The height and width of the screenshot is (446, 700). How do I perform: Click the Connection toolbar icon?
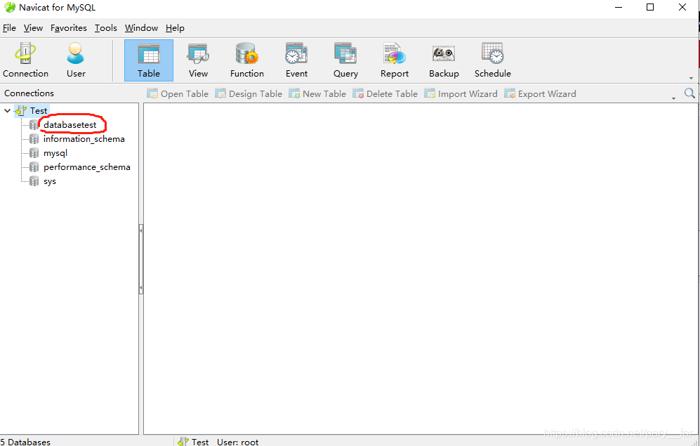(x=26, y=60)
